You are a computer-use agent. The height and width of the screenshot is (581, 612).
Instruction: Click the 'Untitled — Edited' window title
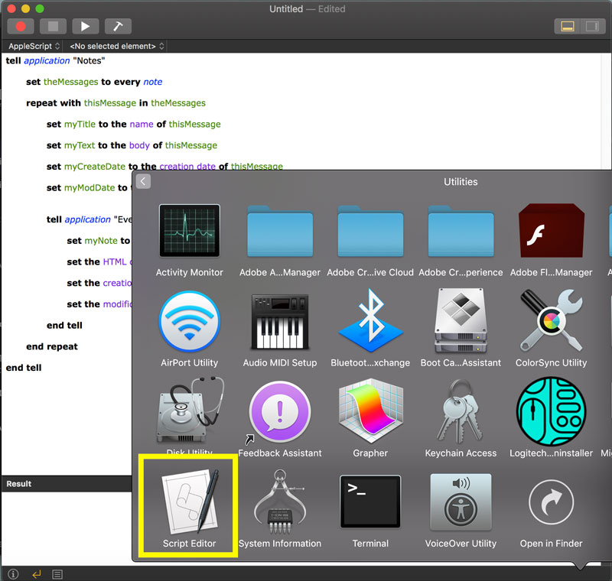308,9
